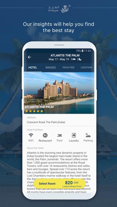
Task: Open the LOCATION tab
Action: tap(86, 68)
